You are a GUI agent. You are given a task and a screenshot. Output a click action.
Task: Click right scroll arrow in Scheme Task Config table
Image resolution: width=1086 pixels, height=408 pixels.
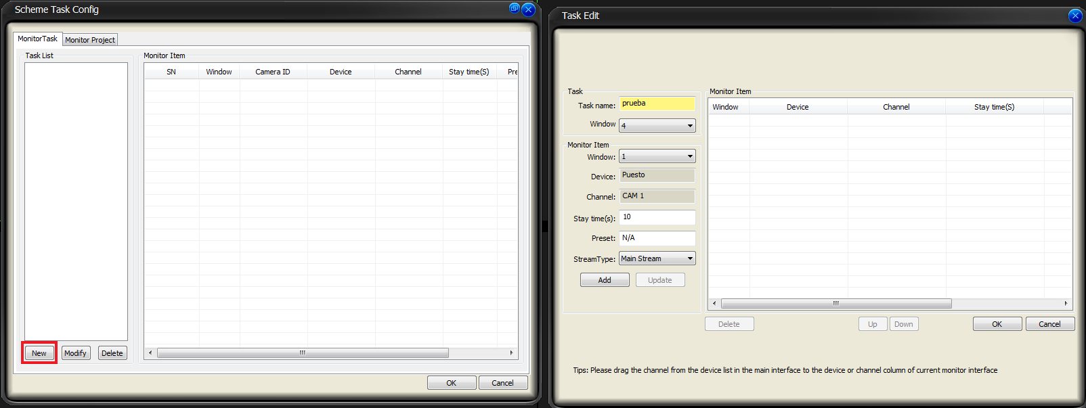click(x=511, y=353)
